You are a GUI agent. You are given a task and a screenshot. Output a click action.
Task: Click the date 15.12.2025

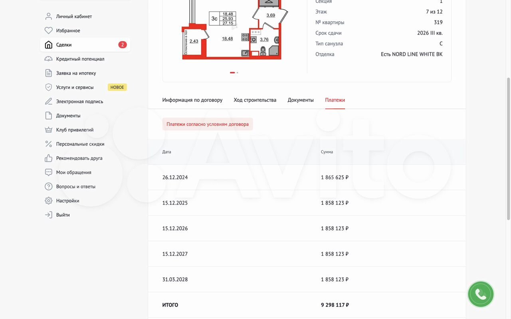(x=175, y=203)
